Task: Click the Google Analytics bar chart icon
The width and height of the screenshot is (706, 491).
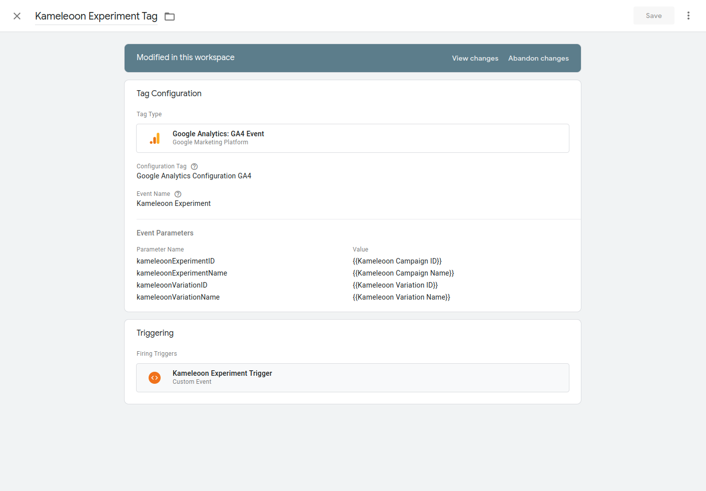Action: (155, 138)
